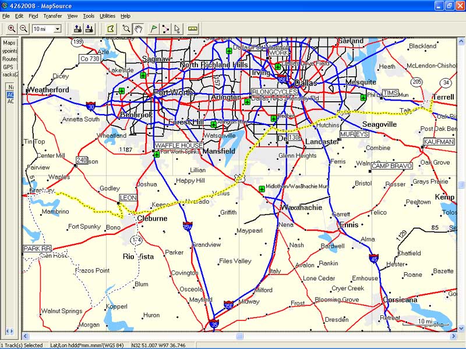This screenshot has width=466, height=349.
Task: Open the Tools menu
Action: (89, 16)
